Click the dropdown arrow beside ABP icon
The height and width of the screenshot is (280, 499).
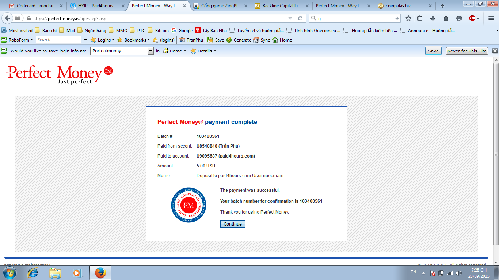click(478, 18)
